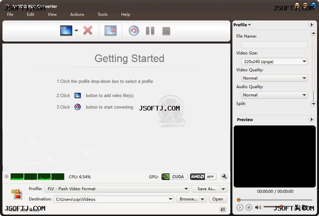Click the Browse... button
Screen dimensions: 319x216
[188, 199]
